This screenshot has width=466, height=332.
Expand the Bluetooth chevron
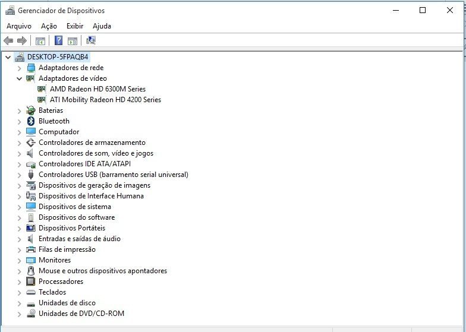pos(20,121)
